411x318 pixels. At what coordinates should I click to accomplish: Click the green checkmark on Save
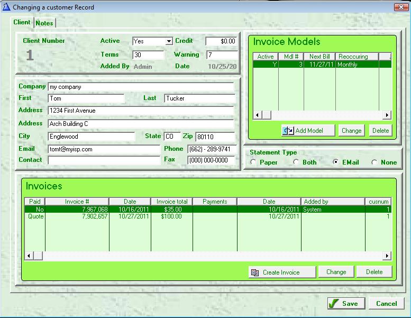[x=333, y=303]
